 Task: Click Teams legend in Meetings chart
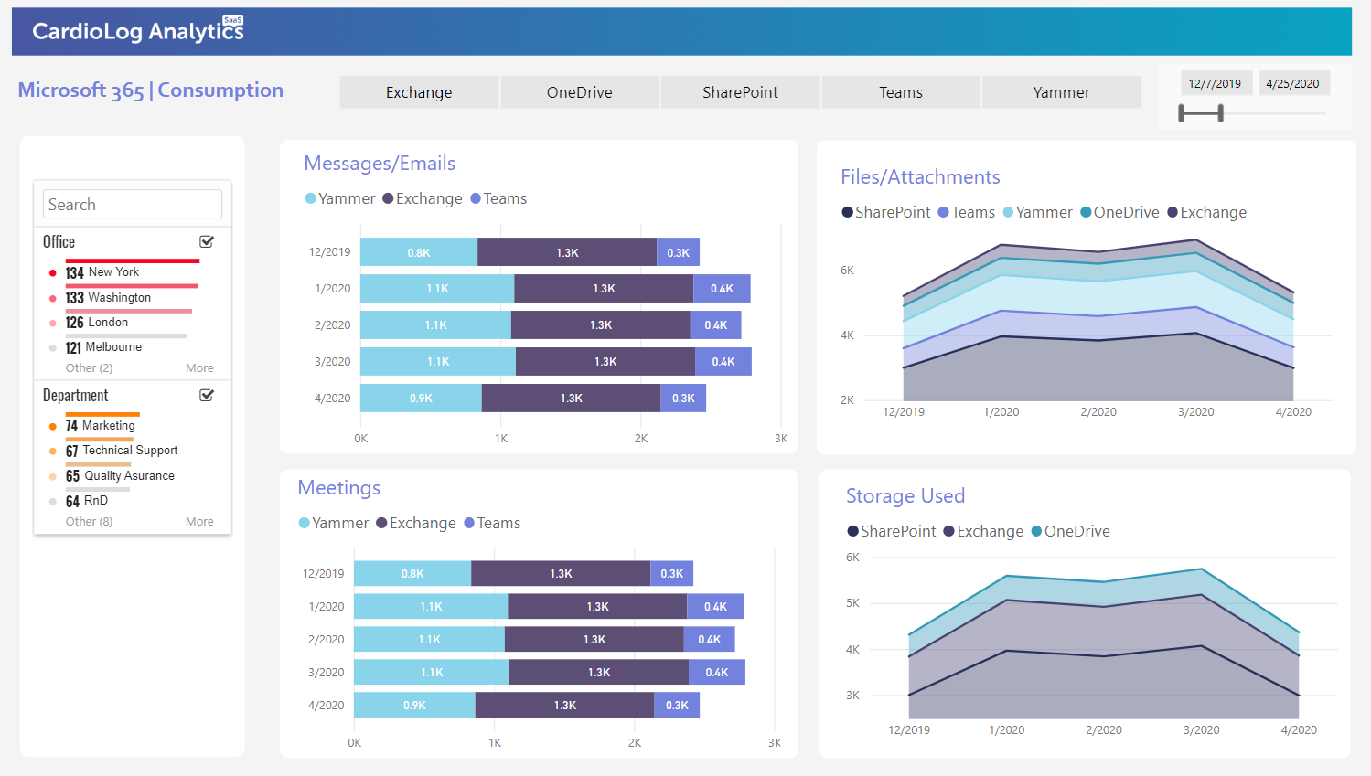click(x=492, y=523)
